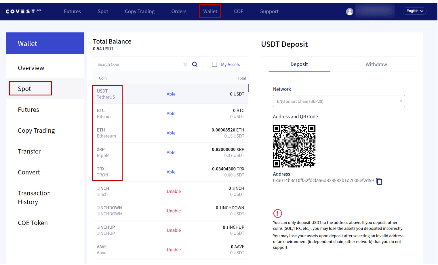Open Copy Trading in top navigation
This screenshot has height=265, width=438.
[x=140, y=12]
